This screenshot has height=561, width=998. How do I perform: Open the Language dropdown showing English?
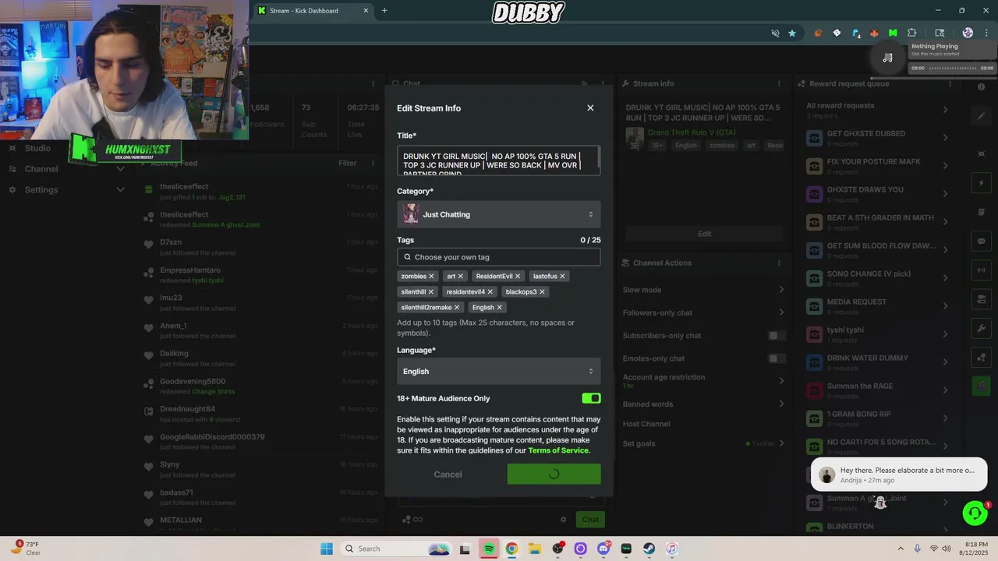pyautogui.click(x=499, y=371)
